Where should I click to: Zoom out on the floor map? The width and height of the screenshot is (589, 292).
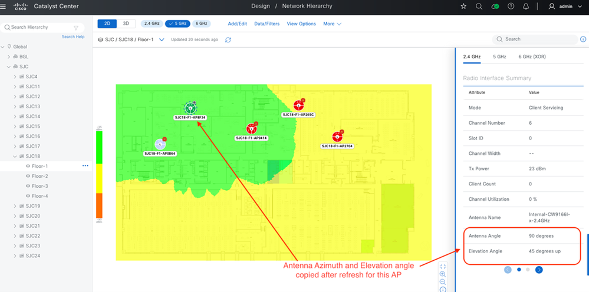tap(443, 282)
